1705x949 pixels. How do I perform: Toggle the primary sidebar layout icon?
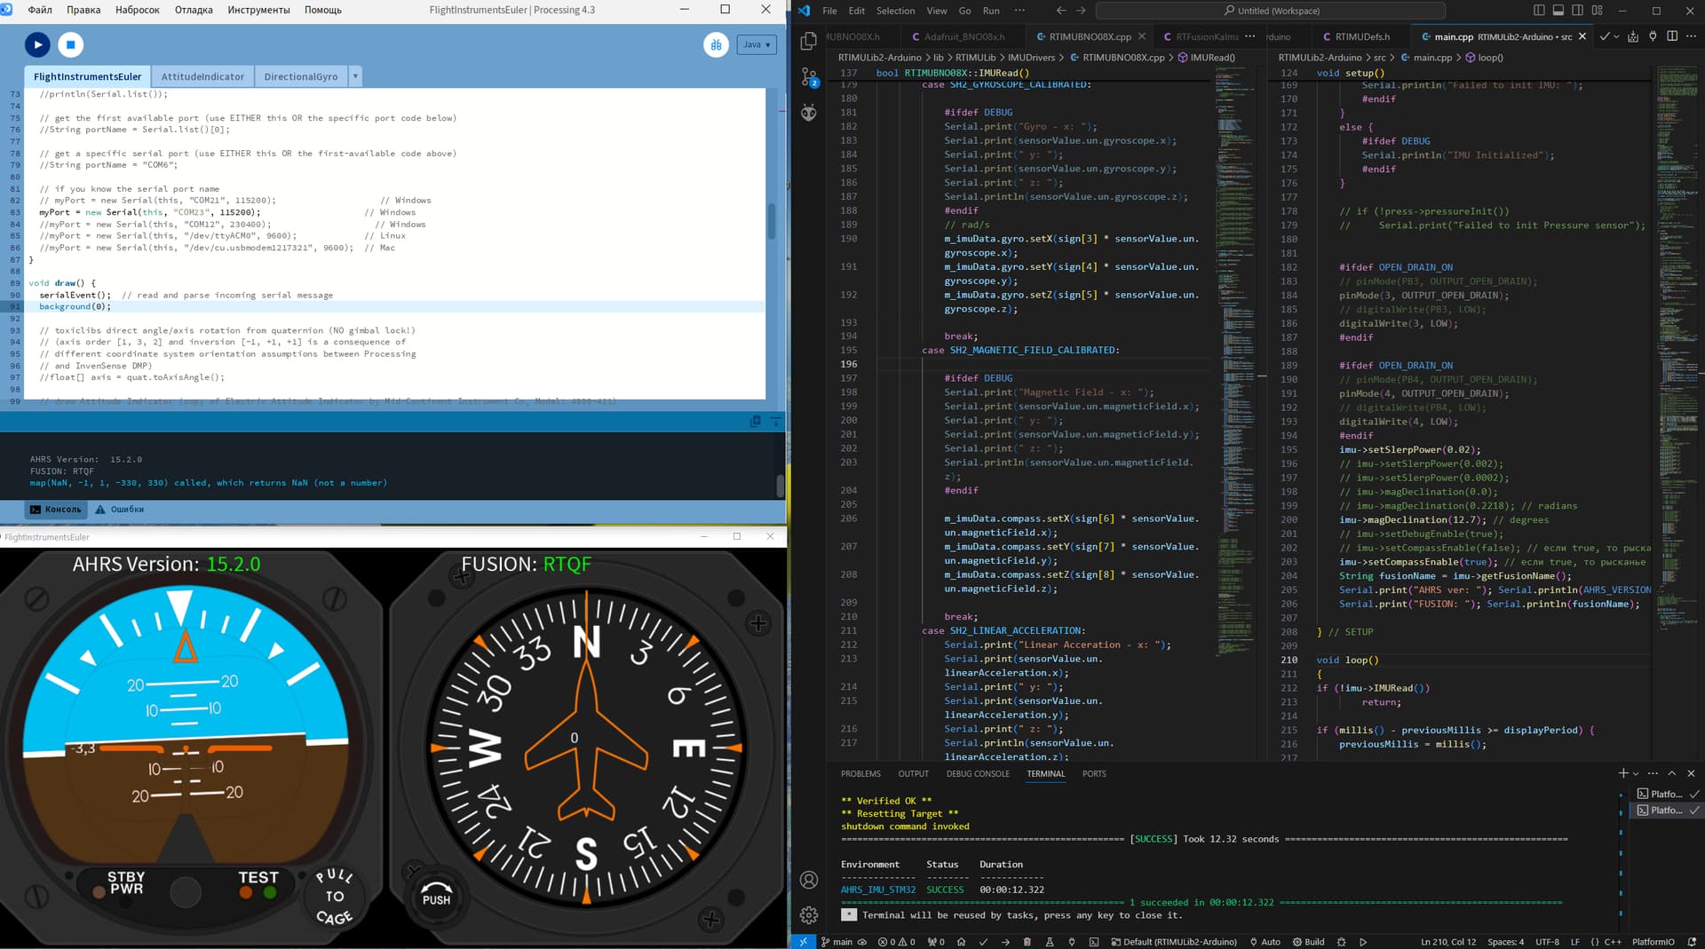point(1539,11)
